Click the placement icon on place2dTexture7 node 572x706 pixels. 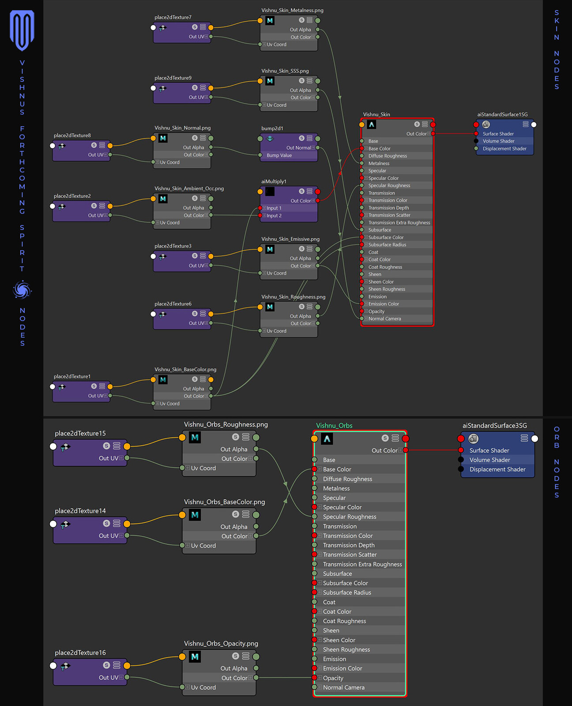coord(162,27)
